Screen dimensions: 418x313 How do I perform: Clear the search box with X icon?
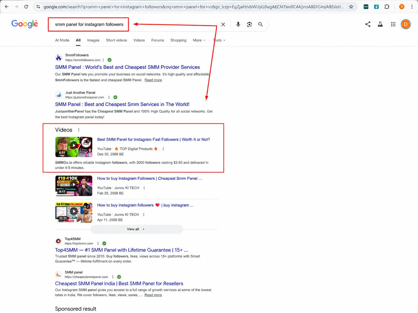pyautogui.click(x=223, y=24)
